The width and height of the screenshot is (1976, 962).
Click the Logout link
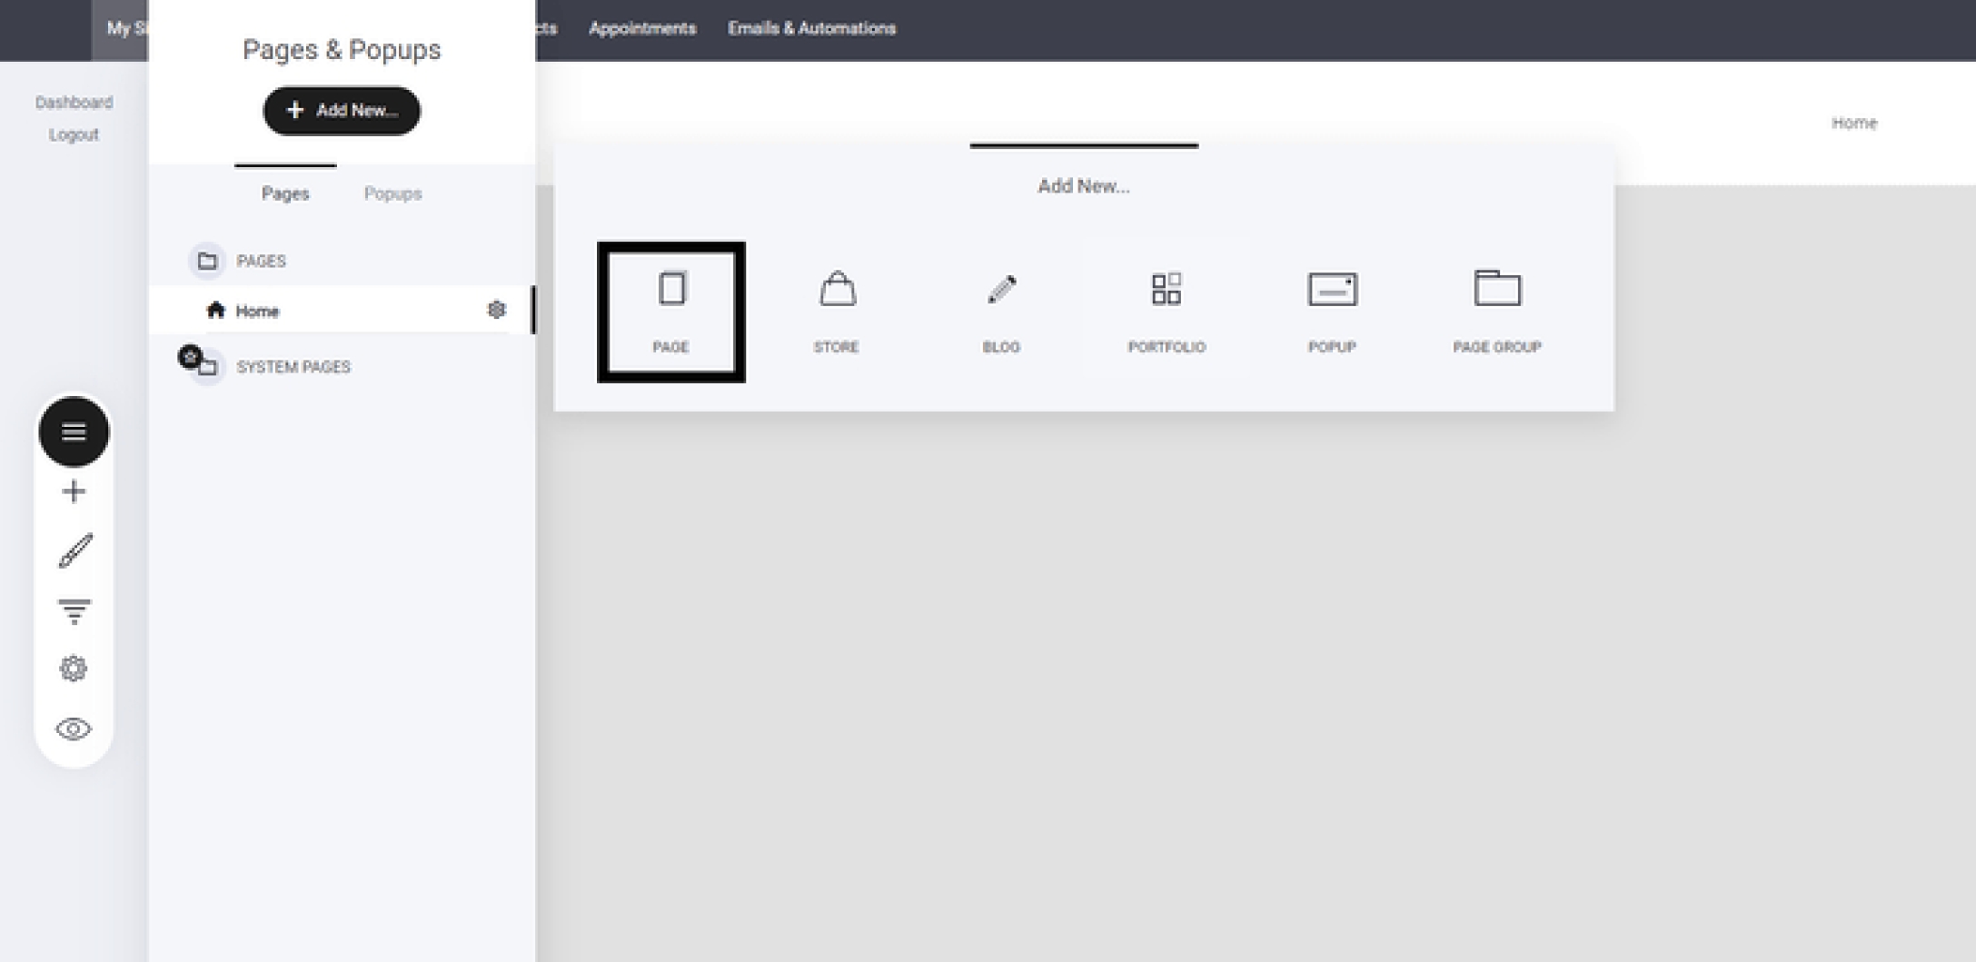74,134
